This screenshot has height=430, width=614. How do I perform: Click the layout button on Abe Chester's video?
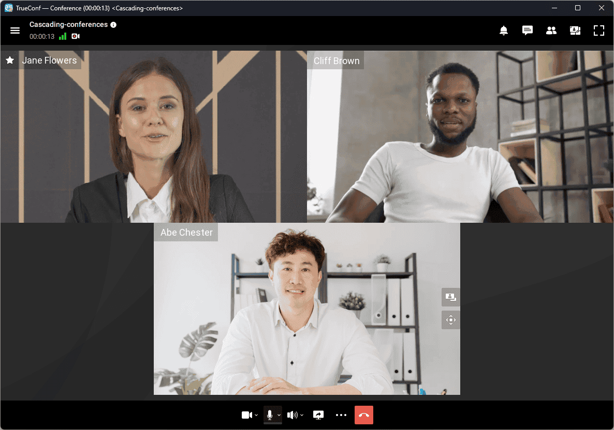pos(451,297)
